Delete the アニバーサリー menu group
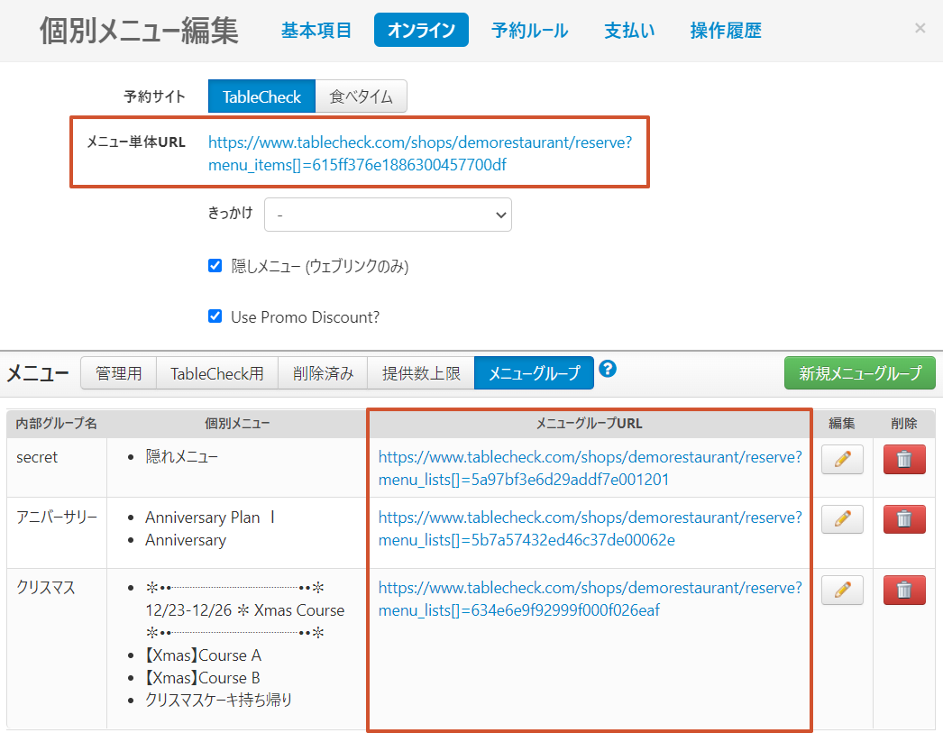Screen dimensions: 943x742 [x=904, y=519]
